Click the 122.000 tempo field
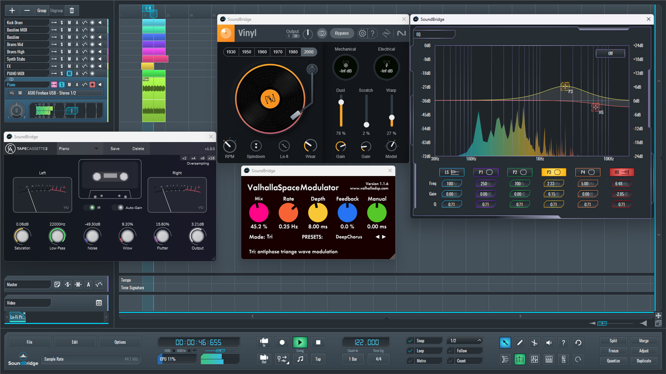666x374 pixels. (x=366, y=342)
